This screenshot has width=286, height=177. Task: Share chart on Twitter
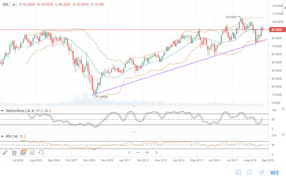pyautogui.click(x=262, y=172)
